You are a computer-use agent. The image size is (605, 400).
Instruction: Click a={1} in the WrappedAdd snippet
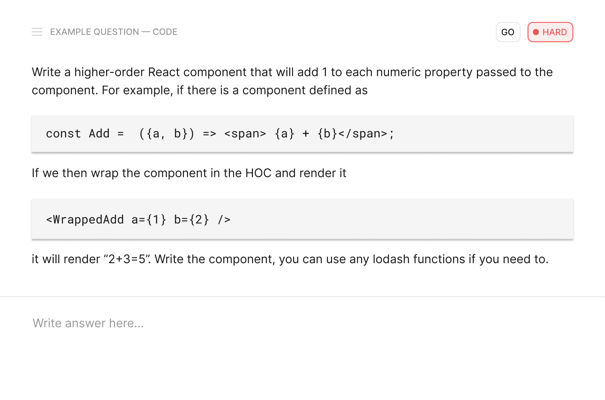click(x=149, y=220)
